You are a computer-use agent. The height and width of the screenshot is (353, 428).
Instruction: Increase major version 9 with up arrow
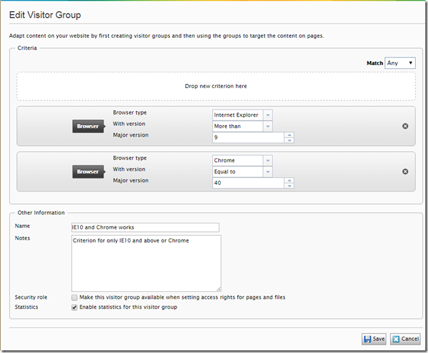tap(289, 135)
